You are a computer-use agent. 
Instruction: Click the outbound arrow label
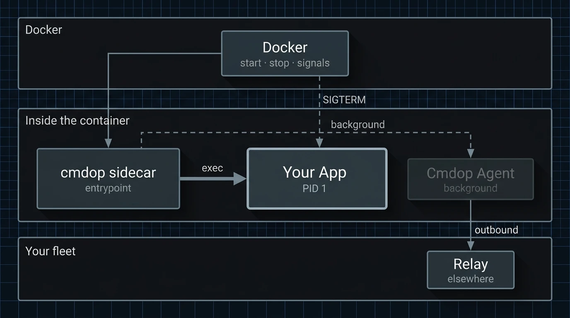pos(496,230)
